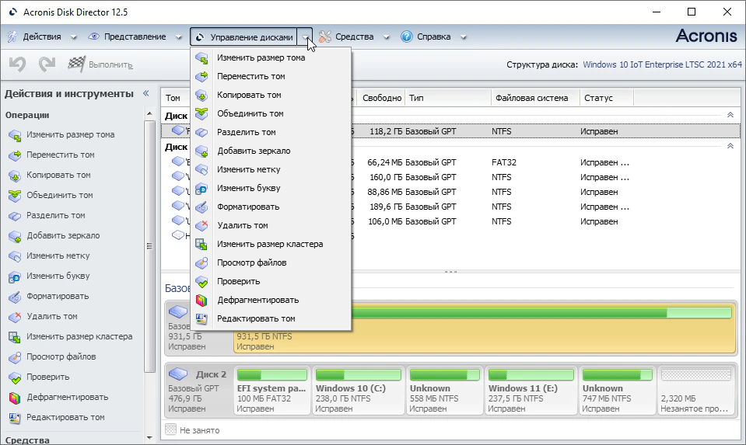Collapse the Disk 1 group in list
Viewport: 746px width, 445px height.
(x=729, y=114)
